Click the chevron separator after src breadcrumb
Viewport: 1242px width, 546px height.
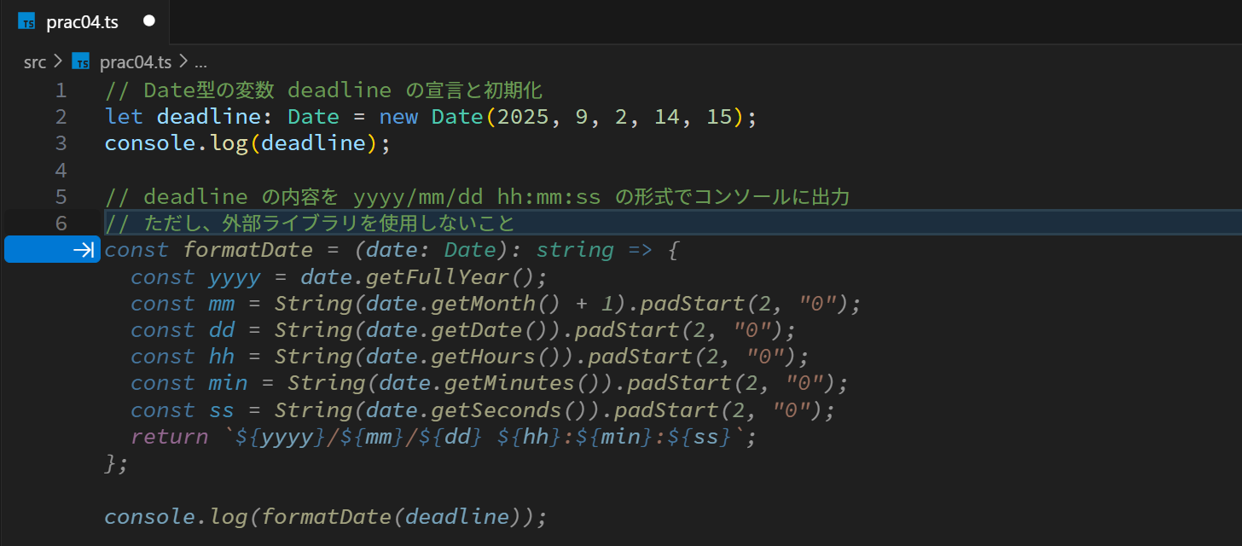(x=58, y=62)
